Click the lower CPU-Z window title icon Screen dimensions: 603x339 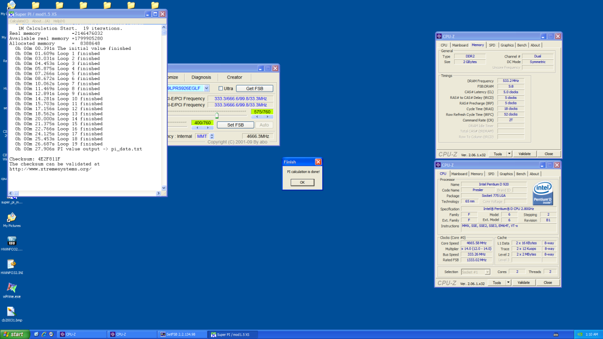[438, 165]
